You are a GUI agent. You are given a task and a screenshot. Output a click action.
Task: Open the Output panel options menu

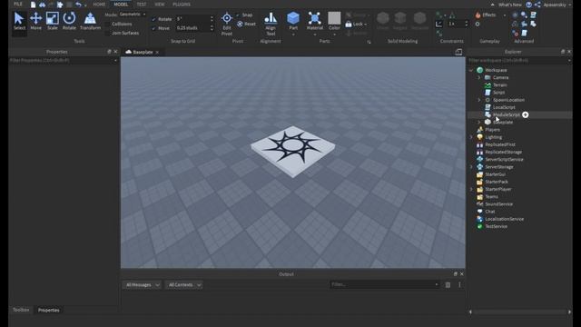(459, 284)
